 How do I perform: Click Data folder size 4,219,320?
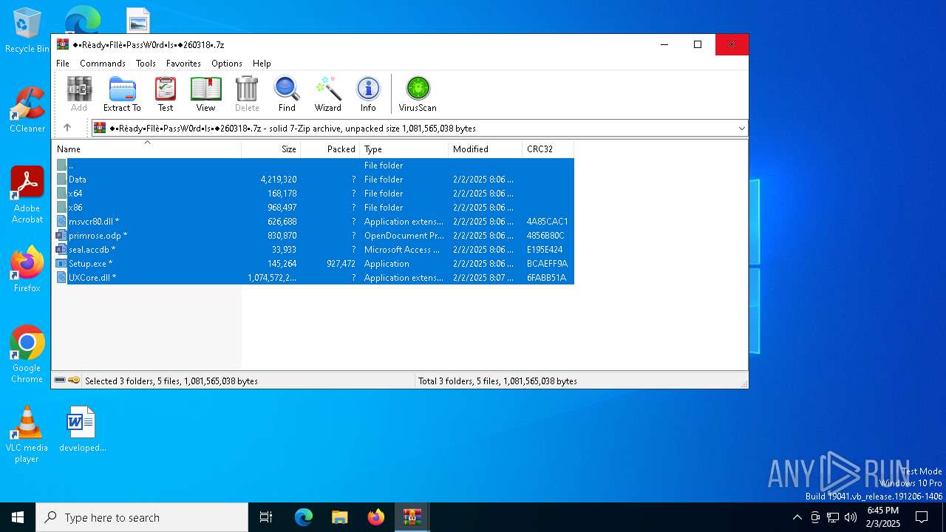point(279,180)
